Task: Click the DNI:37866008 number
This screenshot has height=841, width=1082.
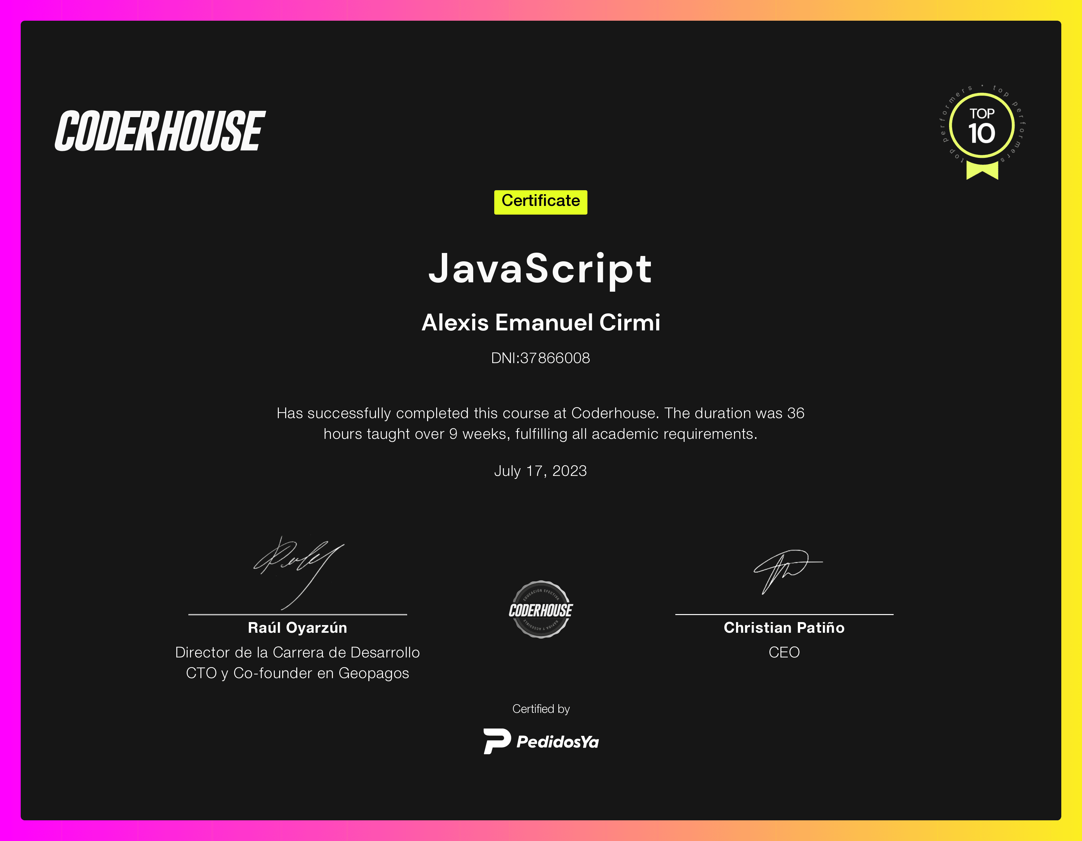Action: click(x=541, y=358)
